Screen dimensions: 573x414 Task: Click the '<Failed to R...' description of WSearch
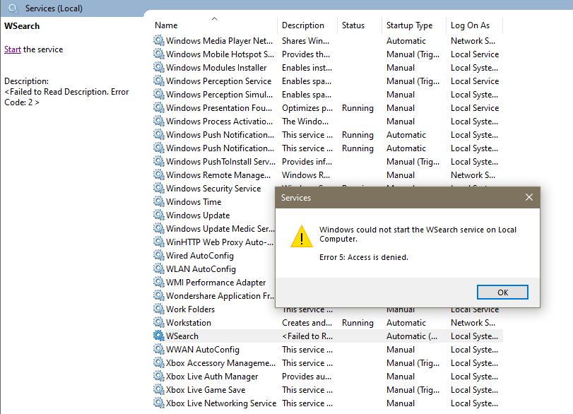(307, 336)
